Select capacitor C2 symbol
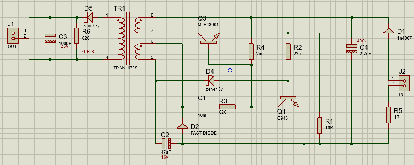Screen dimensions: 414x165 166,144
